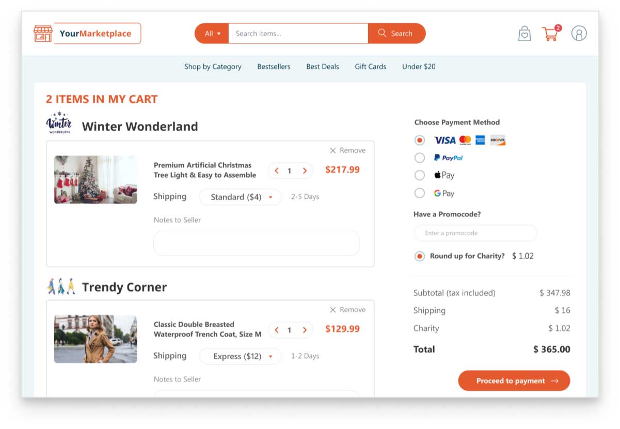Click the Enter a promocode field
The width and height of the screenshot is (620, 429).
[475, 233]
